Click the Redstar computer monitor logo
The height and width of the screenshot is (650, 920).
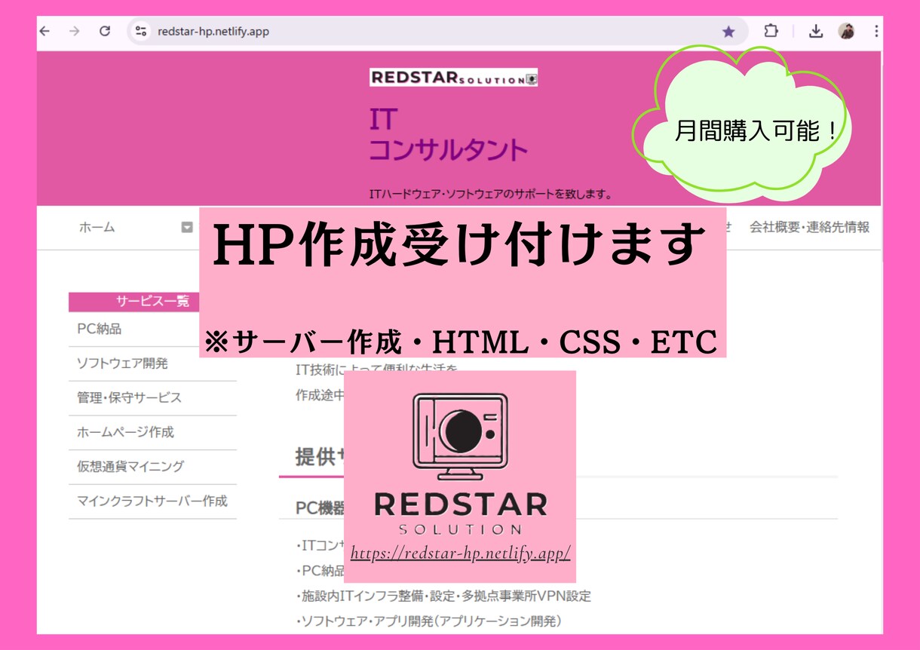point(460,437)
